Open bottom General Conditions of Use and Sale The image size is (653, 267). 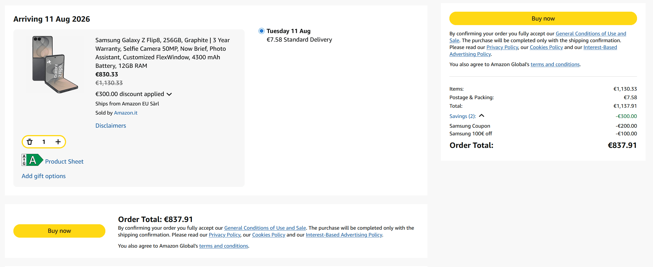265,228
